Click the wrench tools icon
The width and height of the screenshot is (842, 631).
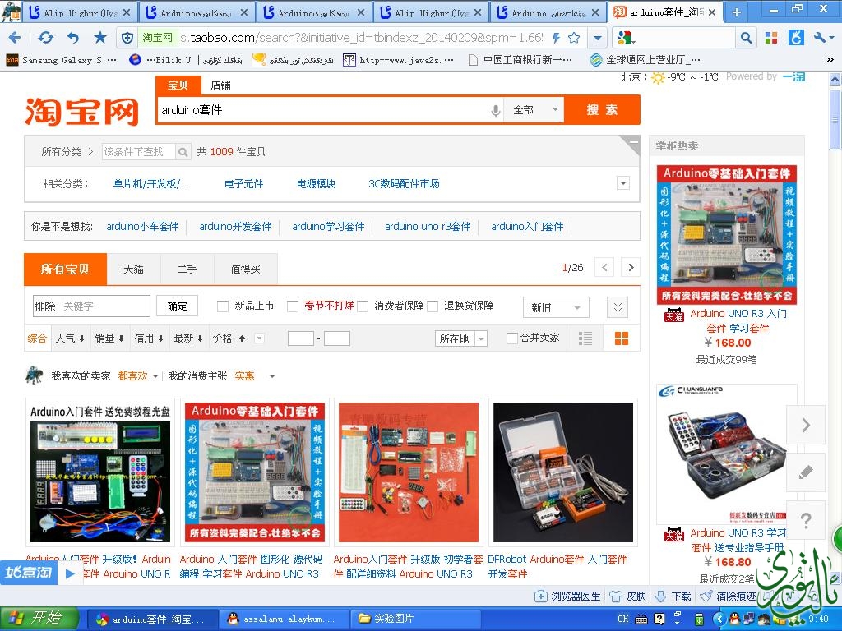coord(821,38)
